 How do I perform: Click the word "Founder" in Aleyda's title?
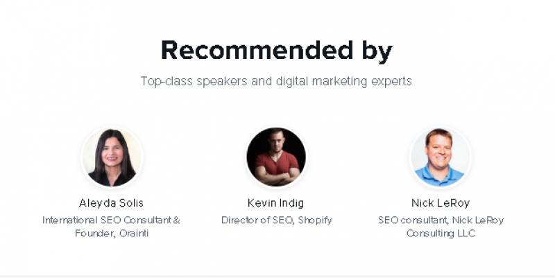pyautogui.click(x=92, y=234)
